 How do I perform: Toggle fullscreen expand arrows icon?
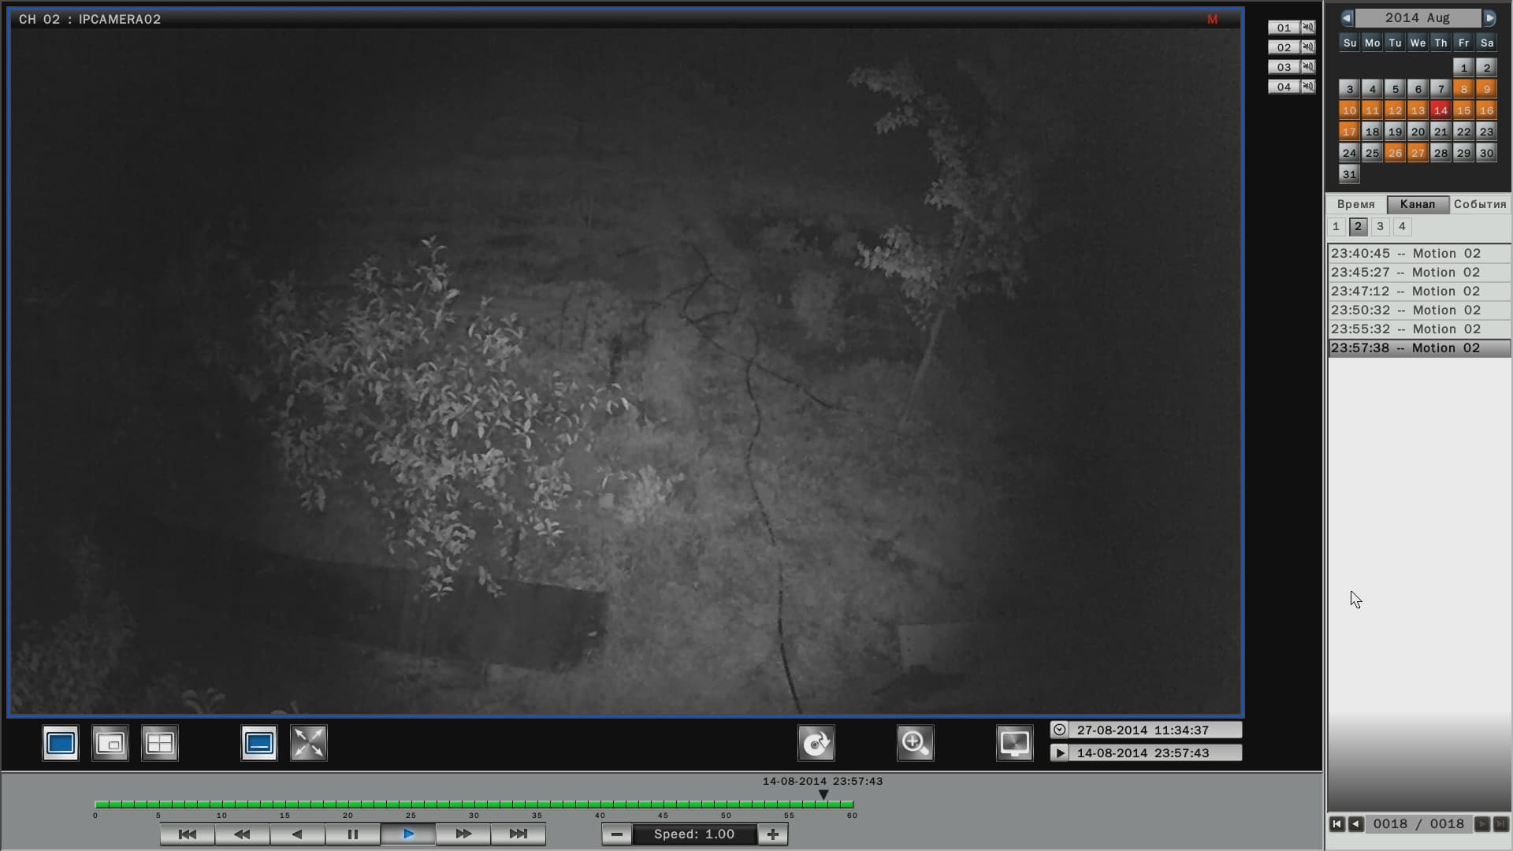coord(309,743)
